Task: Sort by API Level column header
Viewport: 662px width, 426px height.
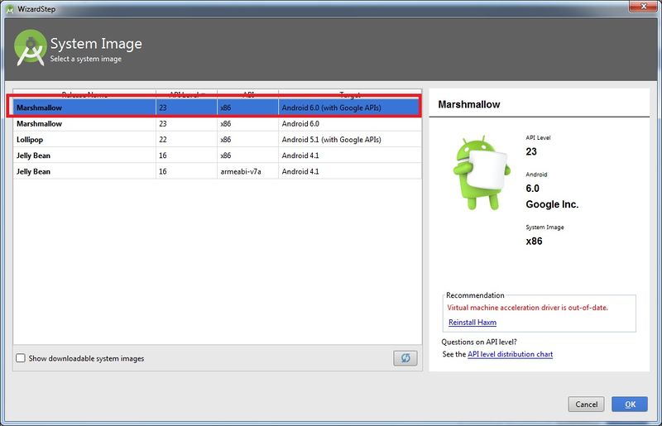Action: tap(187, 93)
